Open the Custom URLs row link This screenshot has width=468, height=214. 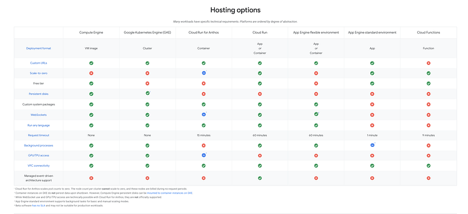tap(39, 63)
